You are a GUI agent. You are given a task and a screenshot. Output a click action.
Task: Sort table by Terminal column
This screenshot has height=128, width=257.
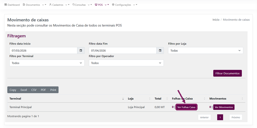pyautogui.click(x=66, y=99)
